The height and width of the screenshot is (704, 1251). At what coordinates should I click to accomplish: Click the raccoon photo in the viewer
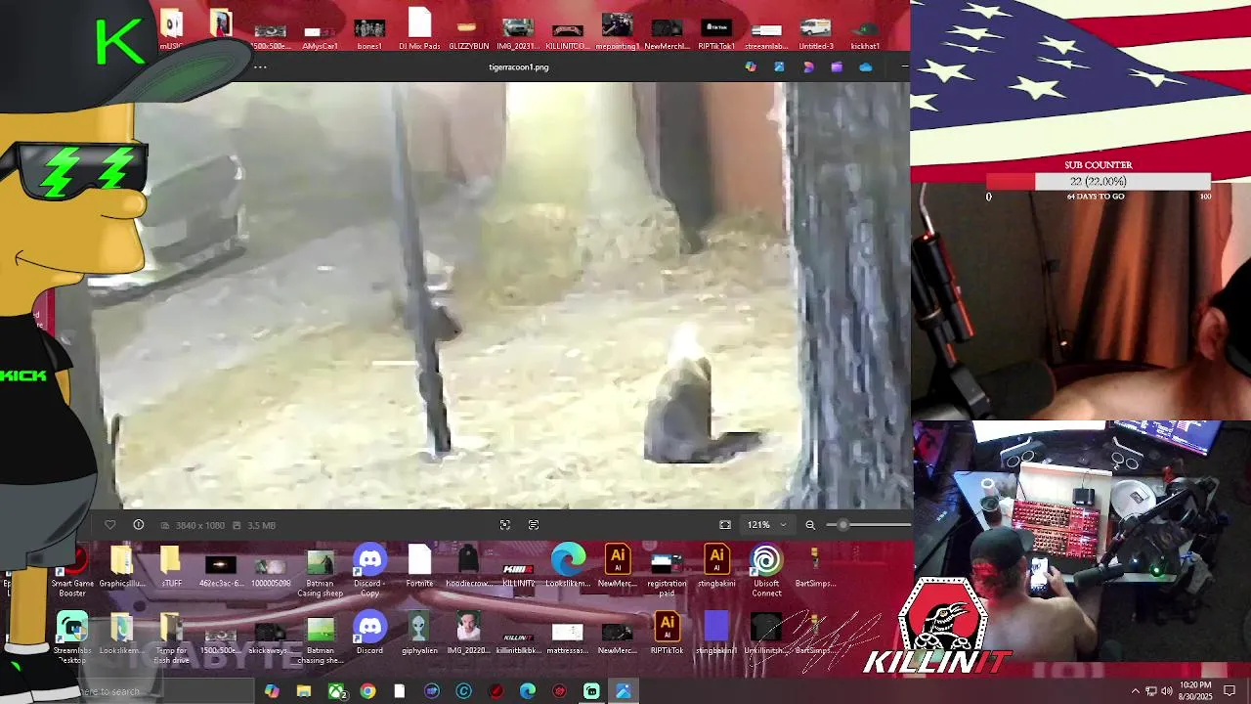498,295
